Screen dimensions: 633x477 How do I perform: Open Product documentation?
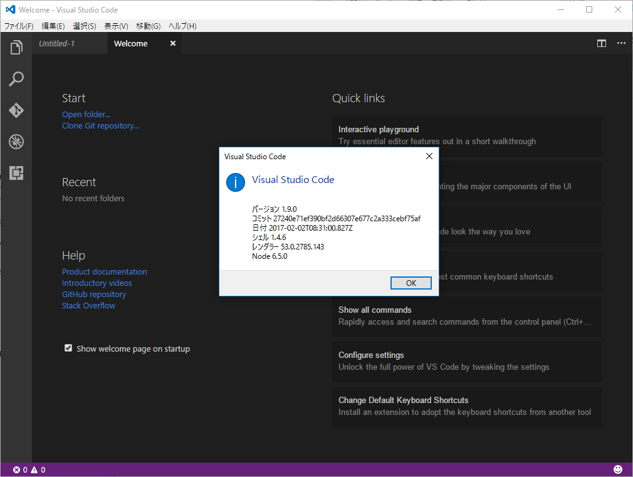point(104,271)
